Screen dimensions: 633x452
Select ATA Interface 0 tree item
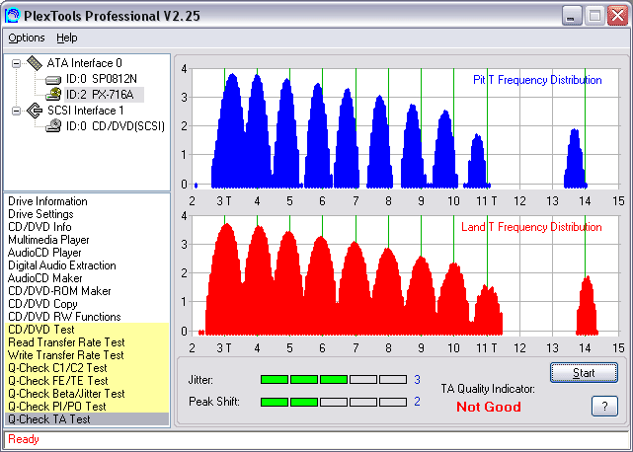84,63
